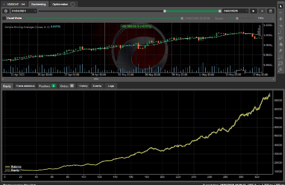Stop the backtest run

(262, 11)
